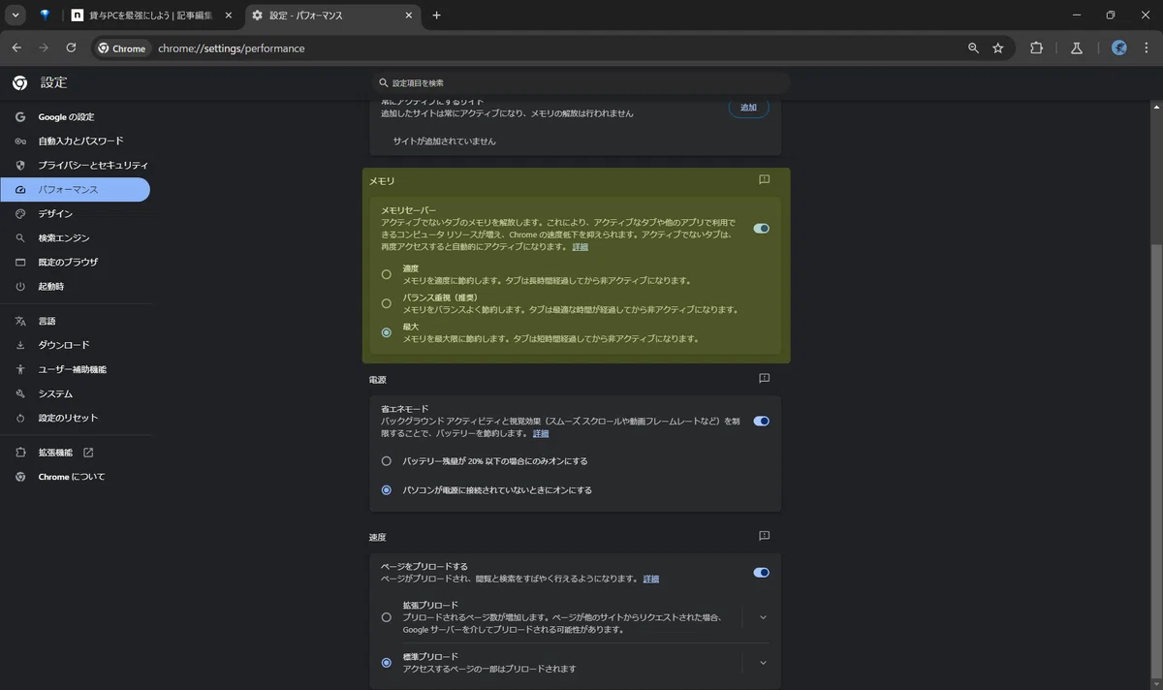Viewport: 1163px width, 690px height.
Task: Click feedback icon for メモリ section
Action: click(764, 180)
